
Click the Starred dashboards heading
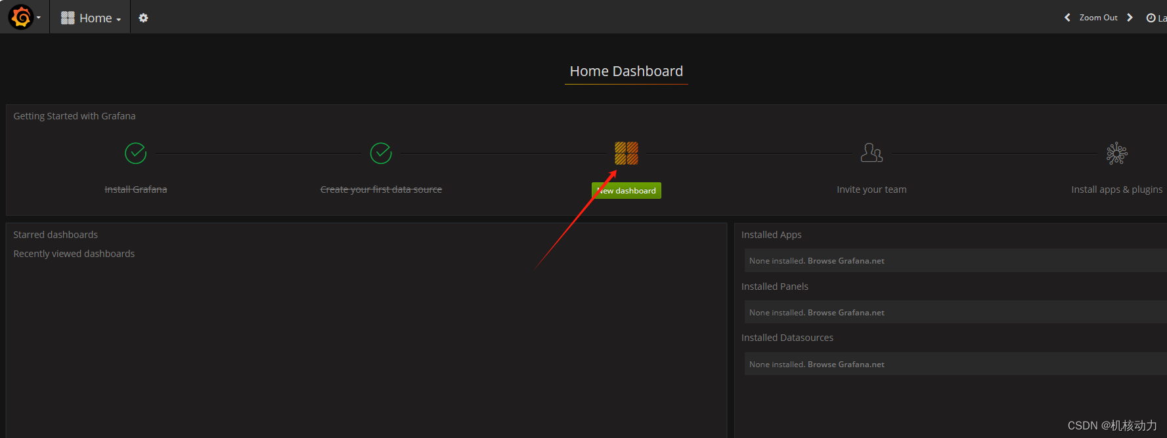[x=56, y=235]
